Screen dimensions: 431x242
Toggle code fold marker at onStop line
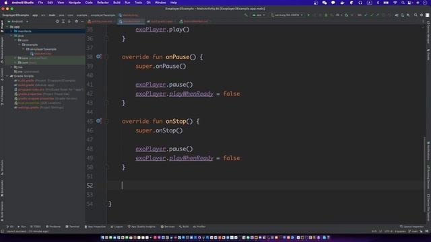[107, 121]
